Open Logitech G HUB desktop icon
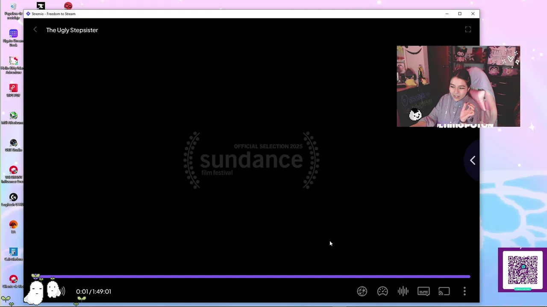547x307 pixels. [x=13, y=200]
